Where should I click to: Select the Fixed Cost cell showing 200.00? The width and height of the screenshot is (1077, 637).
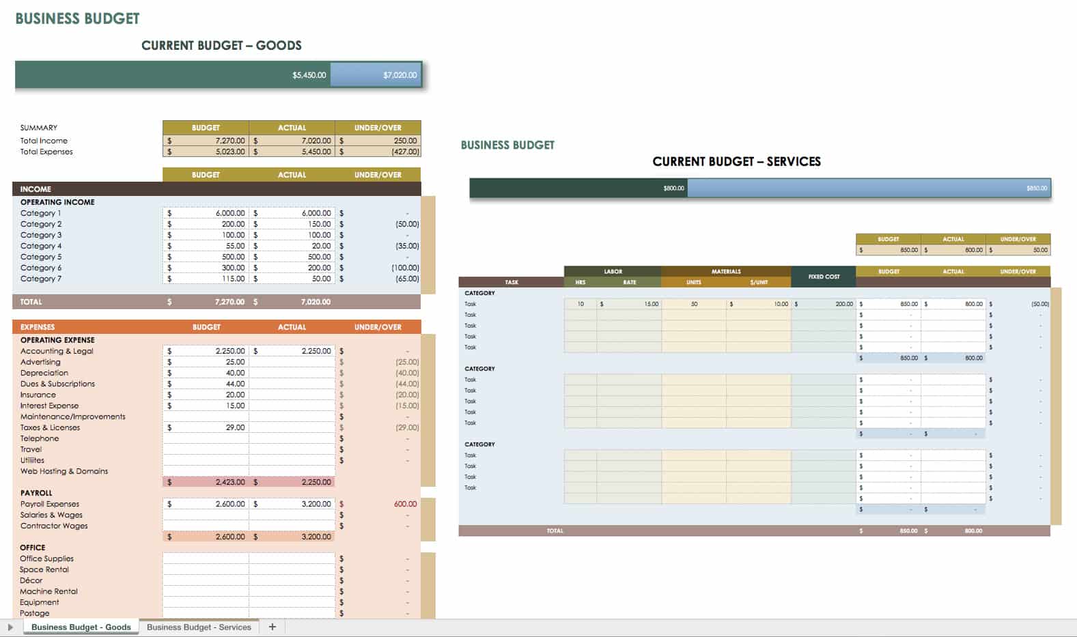tap(823, 304)
